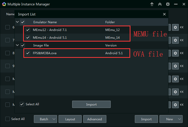Click the Advanced button

(95, 119)
